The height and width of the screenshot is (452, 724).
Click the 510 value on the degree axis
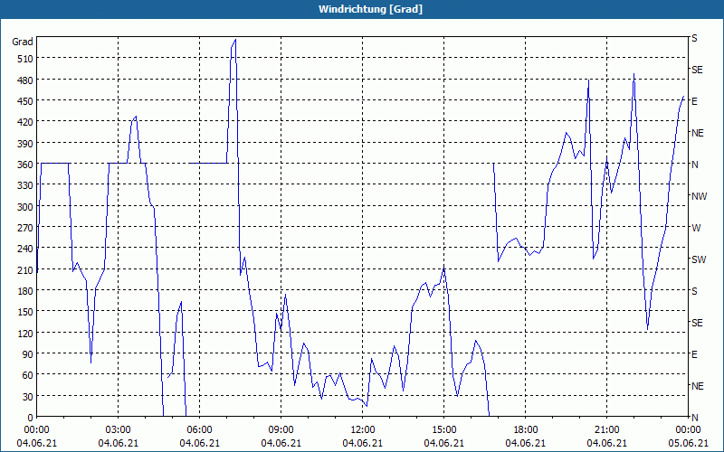(25, 59)
